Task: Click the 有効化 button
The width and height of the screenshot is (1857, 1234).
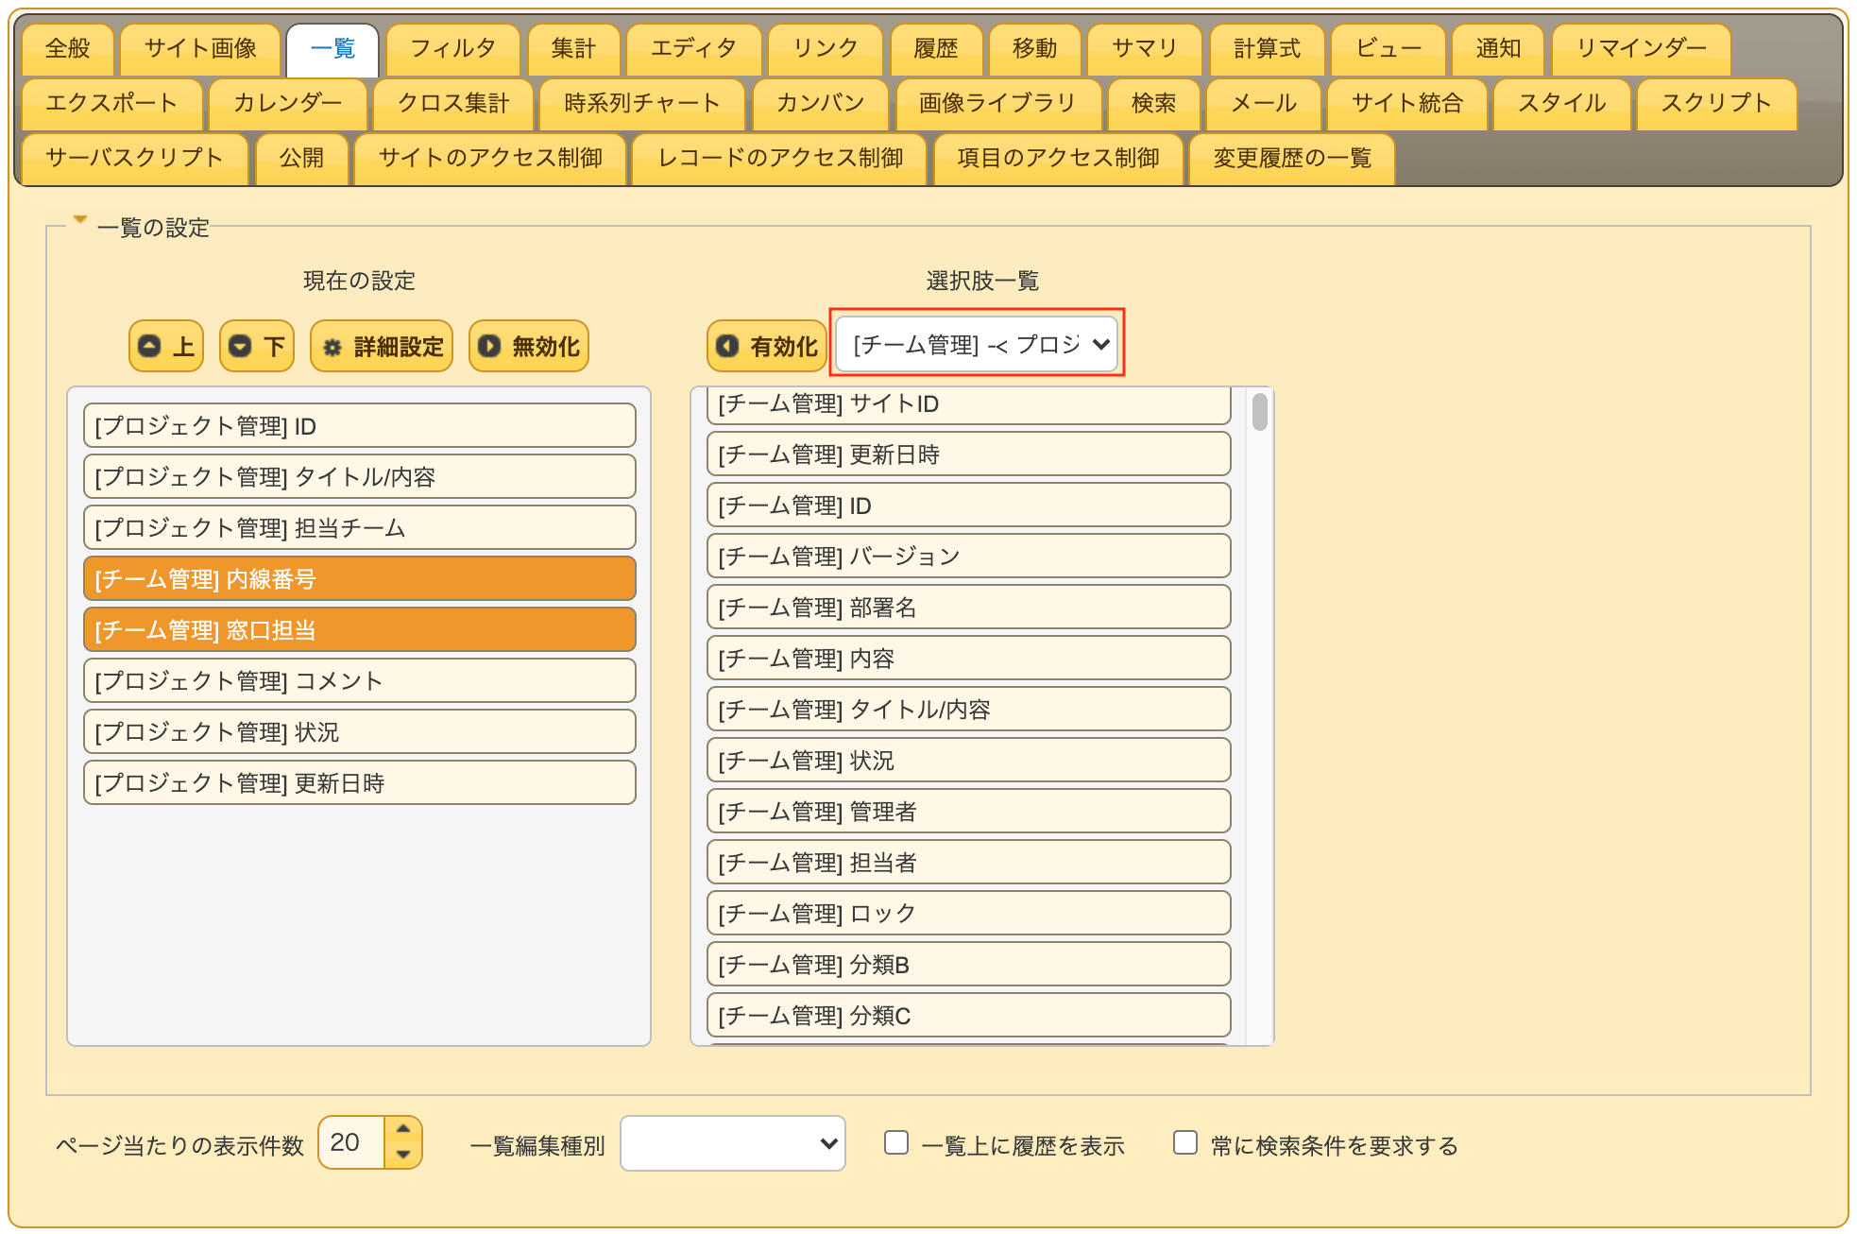Action: coord(767,346)
